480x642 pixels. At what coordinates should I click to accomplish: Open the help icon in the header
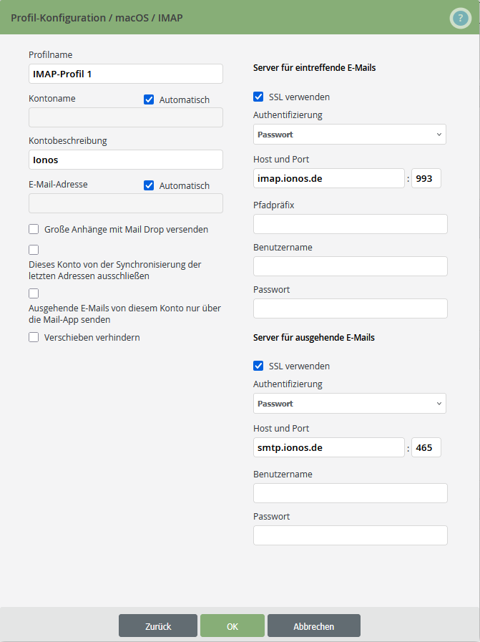460,18
